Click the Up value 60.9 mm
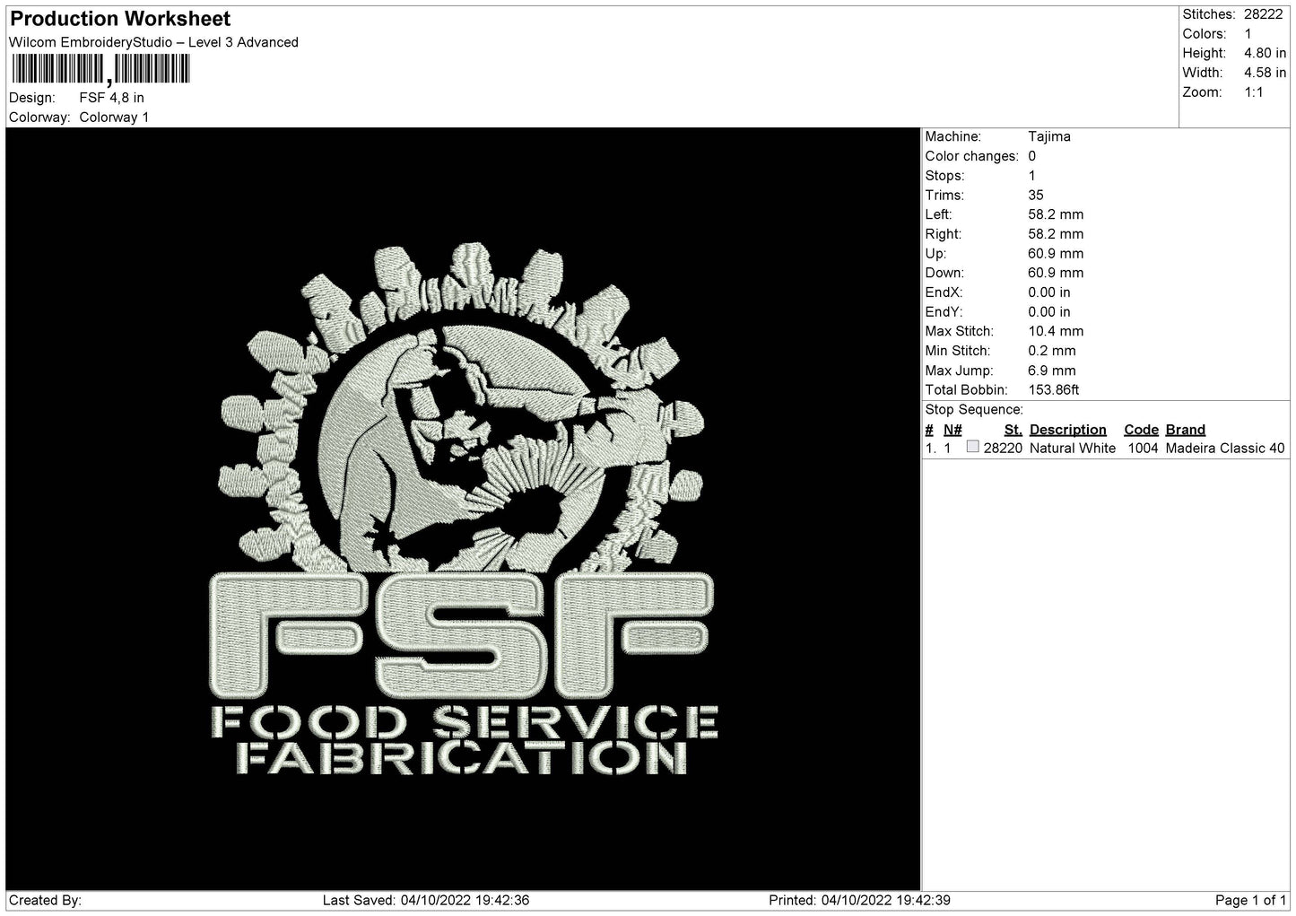Viewport: 1296px width, 916px height. coord(1055,253)
